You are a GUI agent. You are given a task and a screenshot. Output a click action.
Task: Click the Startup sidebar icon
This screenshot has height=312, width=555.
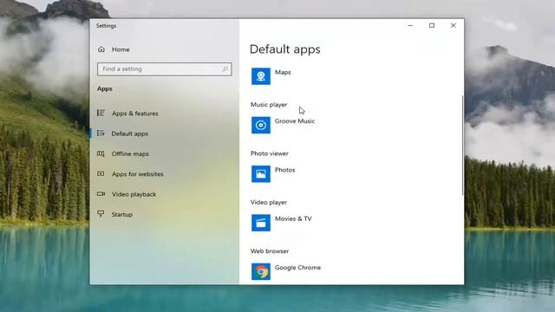(x=101, y=214)
